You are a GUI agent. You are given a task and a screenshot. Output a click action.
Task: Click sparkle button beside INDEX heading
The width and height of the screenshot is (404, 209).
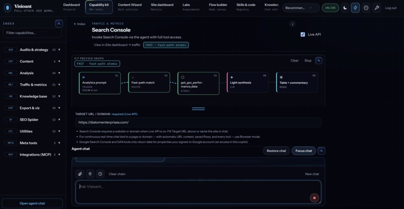(x=59, y=24)
